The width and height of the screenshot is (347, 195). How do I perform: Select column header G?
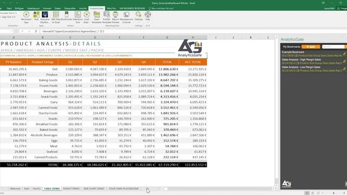167,37
